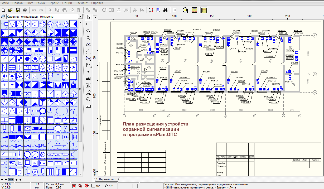Image resolution: width=324 pixels, height=189 pixels.
Task: Pick the image insert tool
Action: point(88,93)
